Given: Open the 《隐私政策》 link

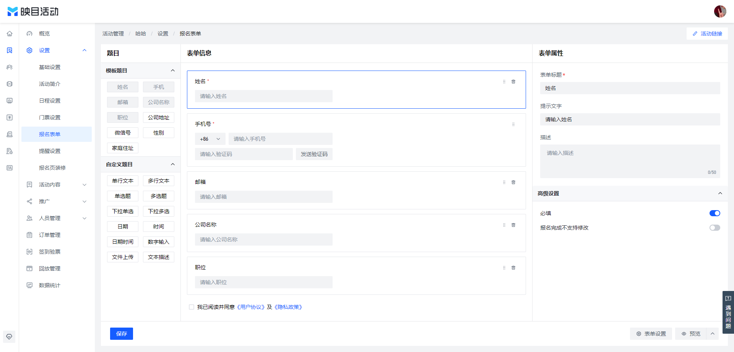Looking at the screenshot, I should 289,307.
